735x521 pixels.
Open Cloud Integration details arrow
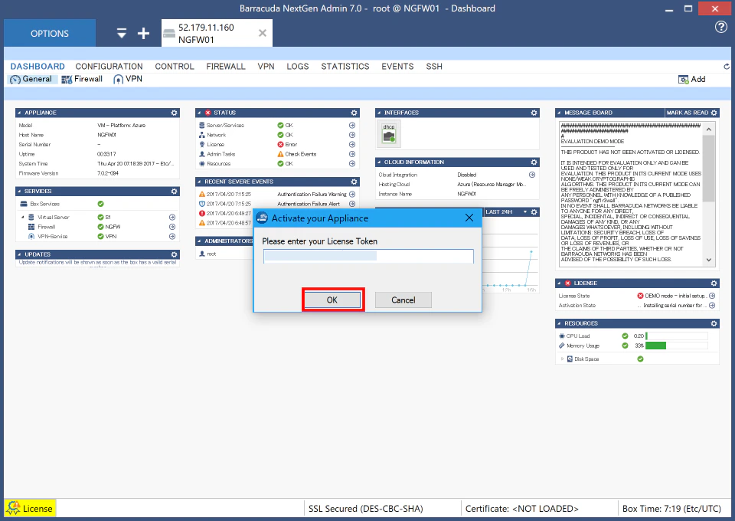point(532,175)
